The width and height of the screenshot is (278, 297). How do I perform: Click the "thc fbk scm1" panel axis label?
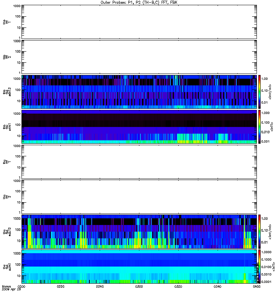coord(7,267)
